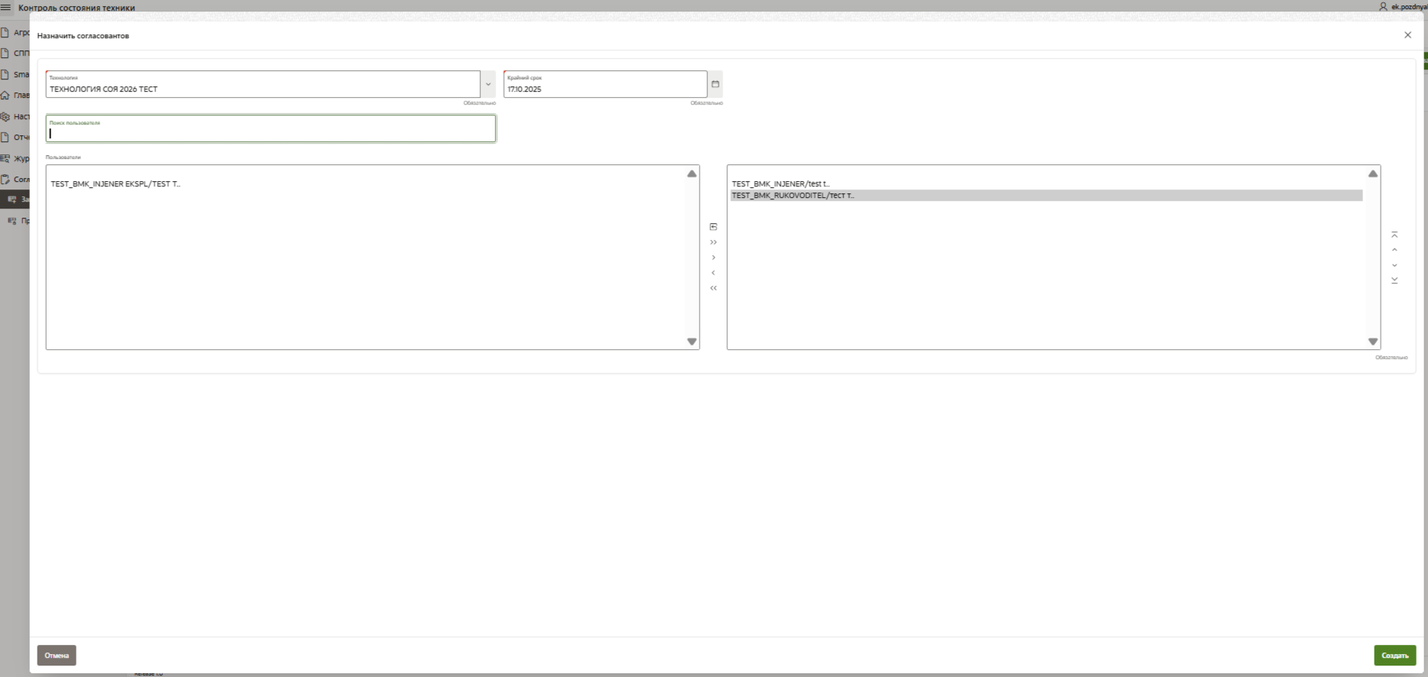
Task: Close the Назначить согласовантов dialog
Action: (x=1407, y=35)
